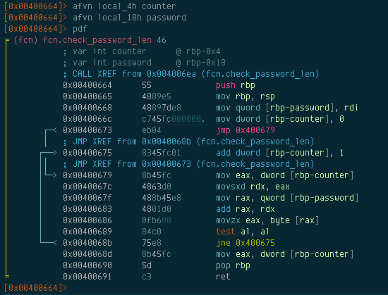The image size is (388, 295).
Task: Select address 0x00400664 in disassembly
Action: click(x=87, y=85)
